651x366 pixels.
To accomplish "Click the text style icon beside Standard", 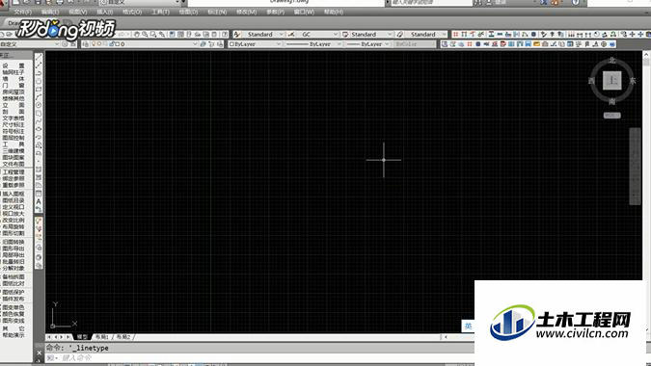I will coord(236,35).
